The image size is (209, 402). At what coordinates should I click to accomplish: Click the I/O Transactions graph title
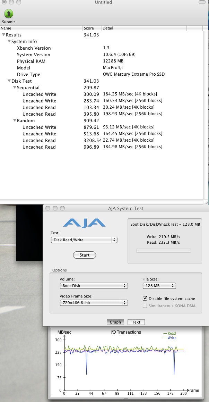tap(125, 332)
